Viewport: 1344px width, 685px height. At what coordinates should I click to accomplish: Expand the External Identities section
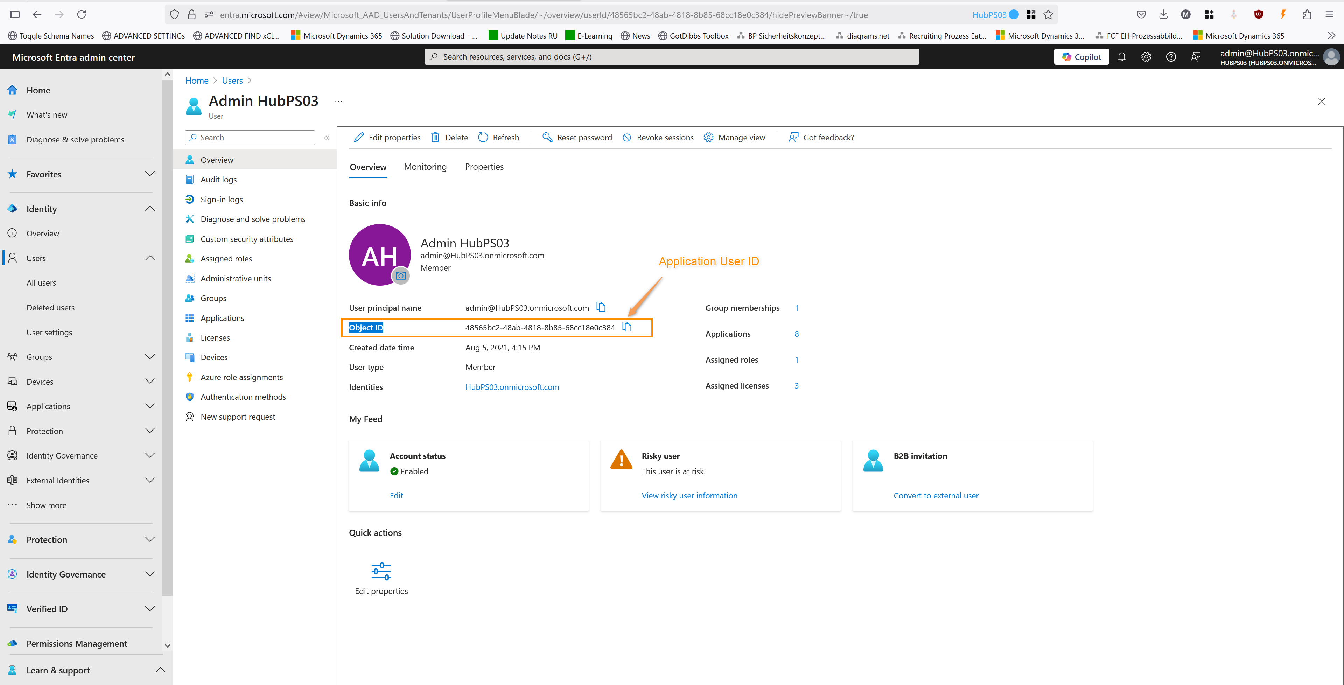(150, 480)
